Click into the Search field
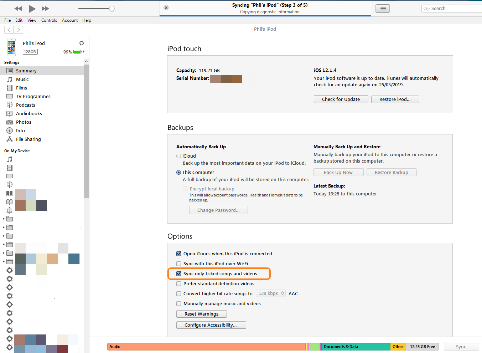 click(452, 9)
